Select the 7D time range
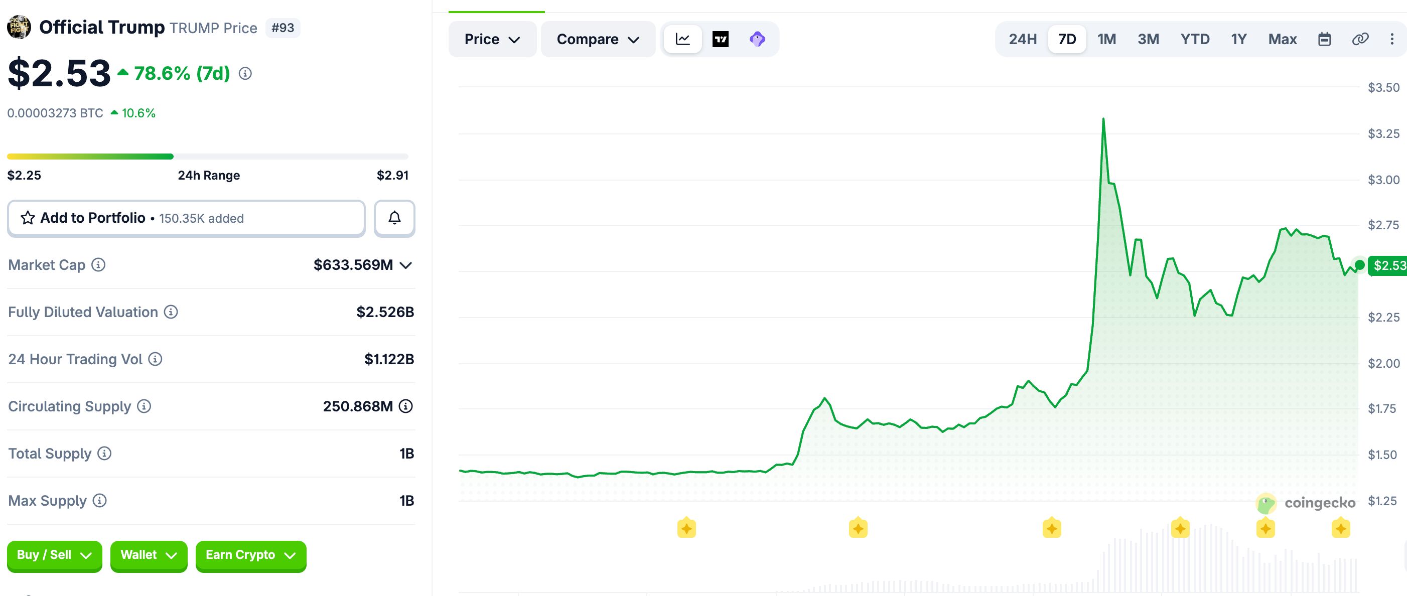Screen dimensions: 1407x596 (1067, 39)
